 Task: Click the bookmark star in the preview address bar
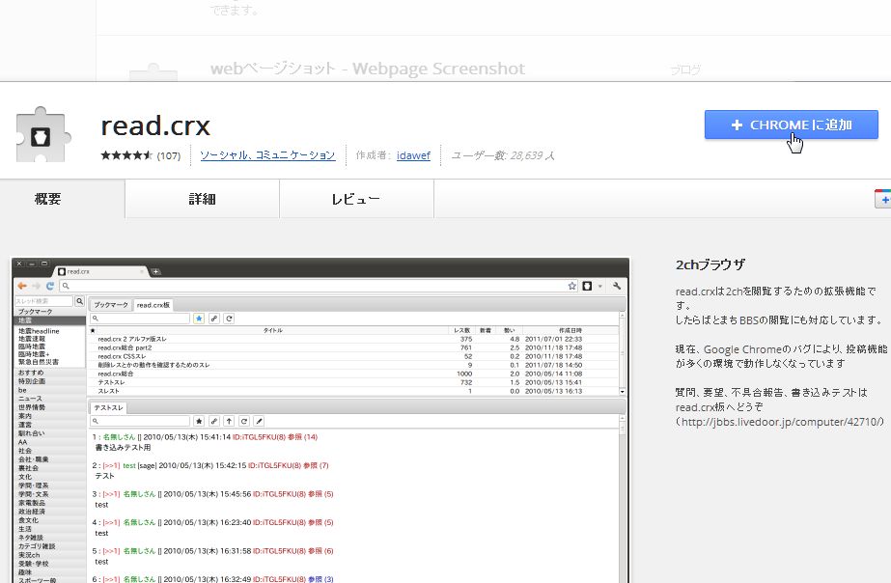[572, 286]
